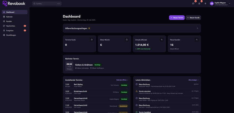Go to Kalender in sidebar
Image resolution: width=234 pixels, height=113 pixels.
[x=15, y=17]
